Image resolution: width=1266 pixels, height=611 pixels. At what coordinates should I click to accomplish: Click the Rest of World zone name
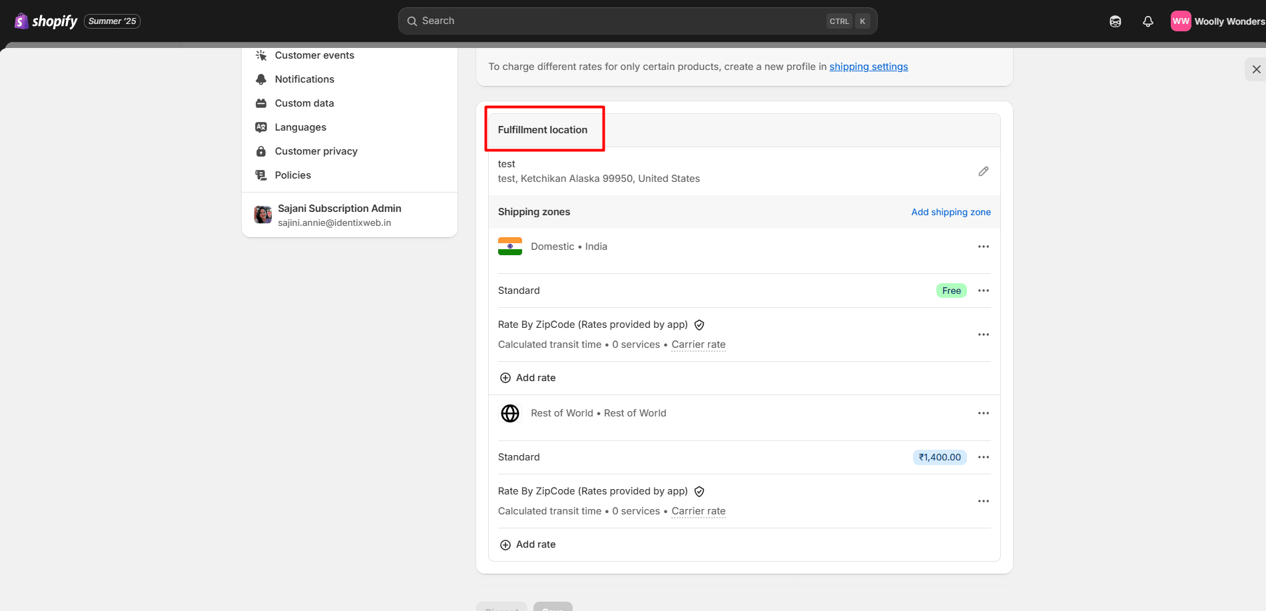[x=598, y=413]
